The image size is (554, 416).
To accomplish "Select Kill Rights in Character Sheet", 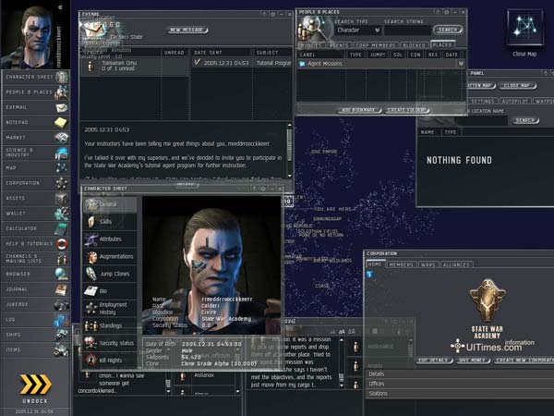I will click(x=110, y=361).
